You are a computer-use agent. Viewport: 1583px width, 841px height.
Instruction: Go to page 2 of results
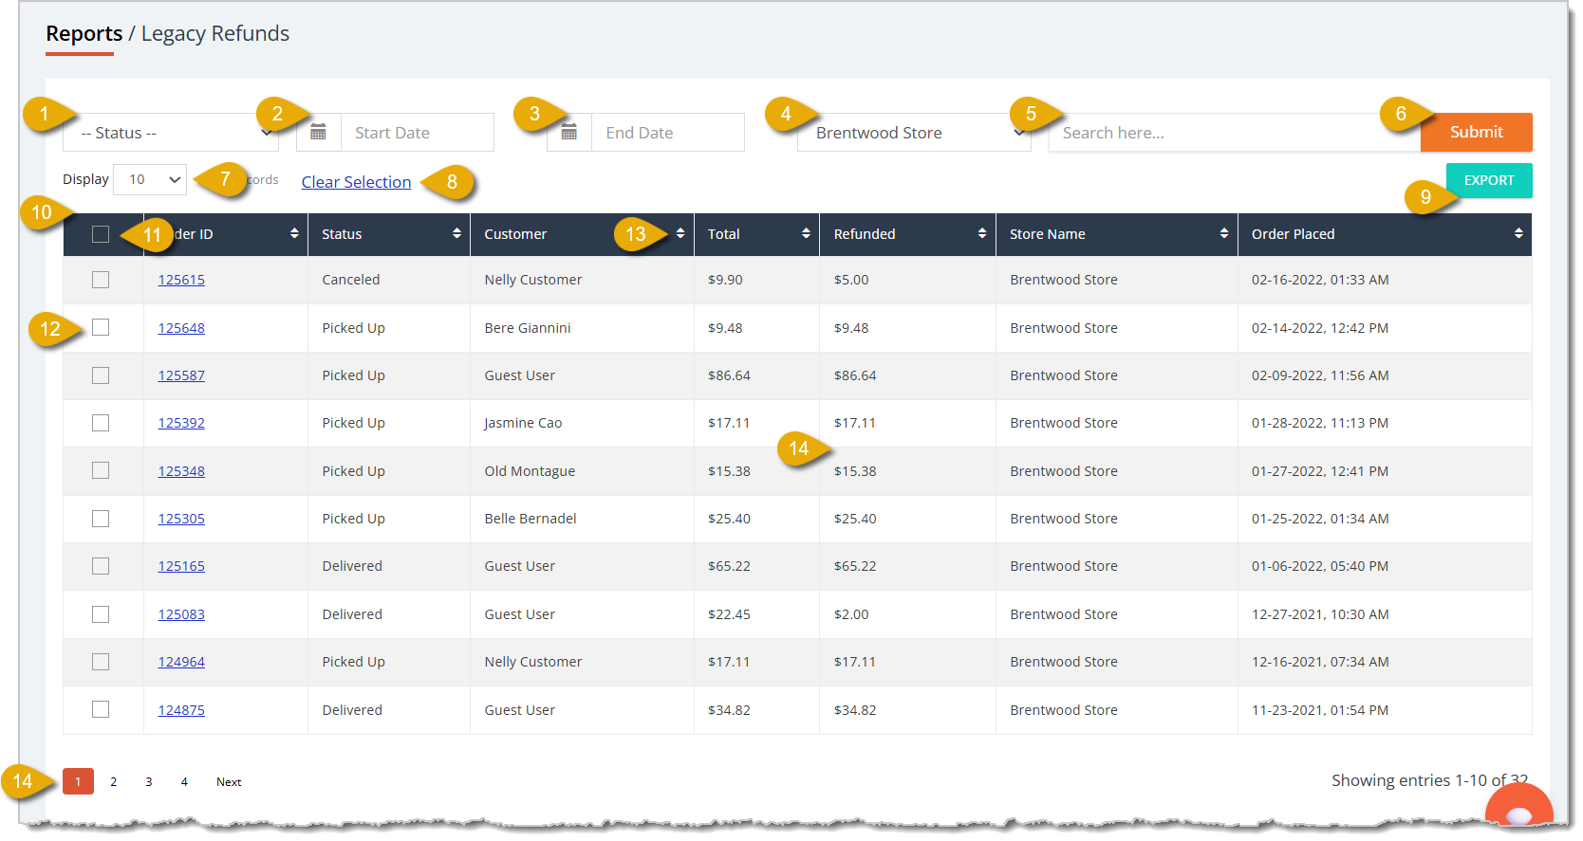click(x=114, y=781)
